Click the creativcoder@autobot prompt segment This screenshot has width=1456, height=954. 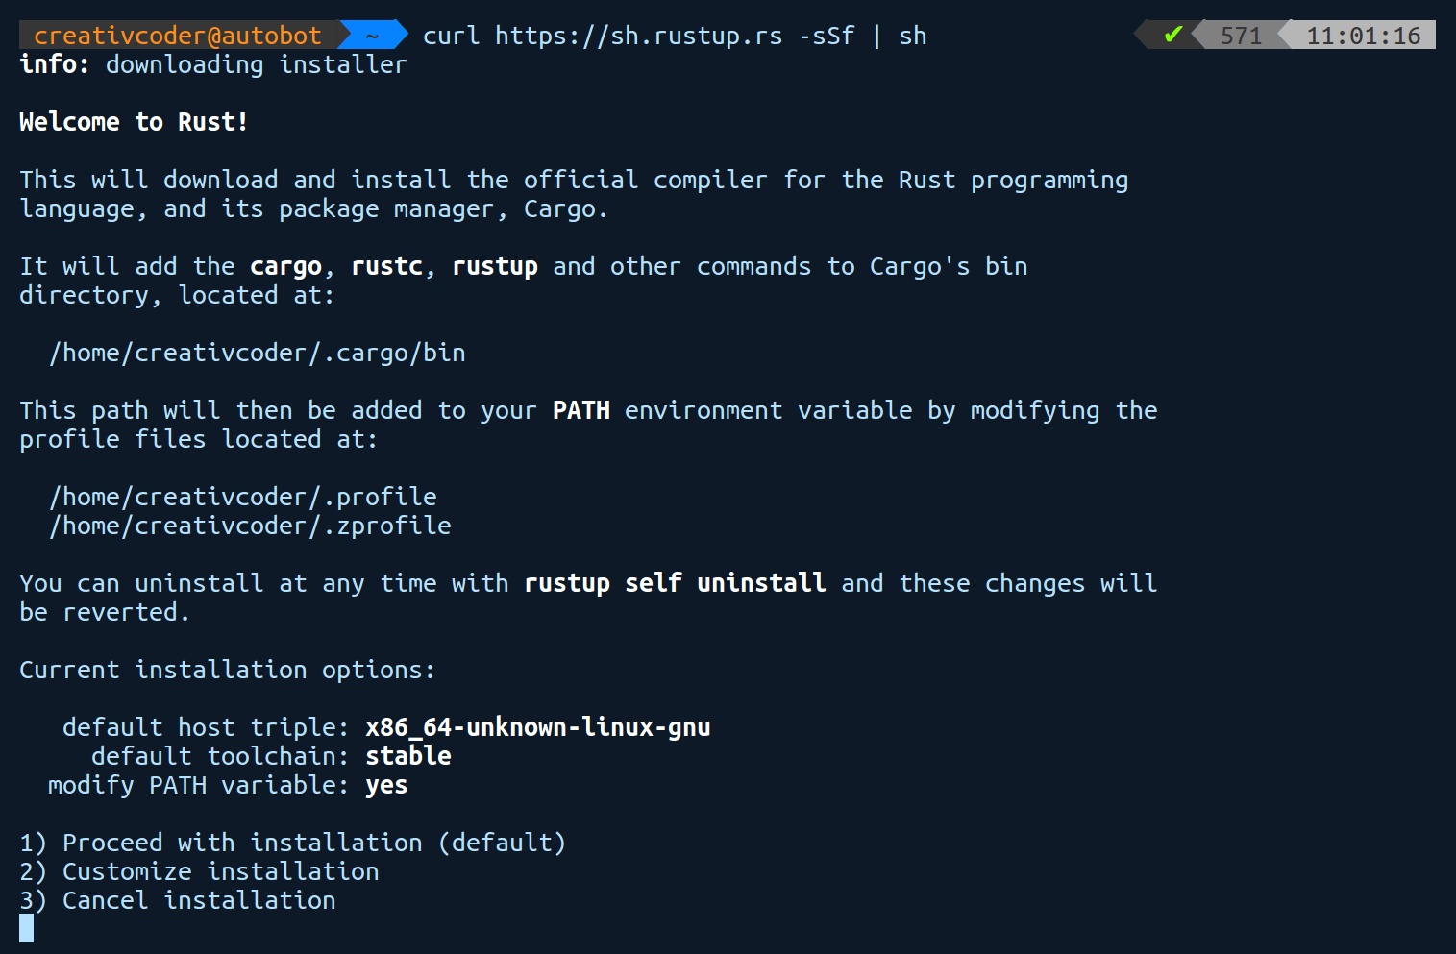pos(178,36)
